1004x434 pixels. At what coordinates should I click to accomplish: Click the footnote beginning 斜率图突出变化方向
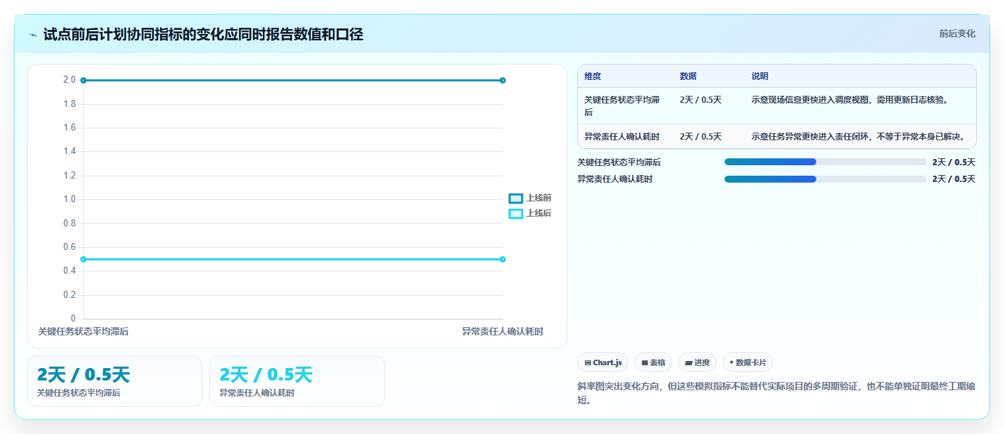tap(776, 393)
